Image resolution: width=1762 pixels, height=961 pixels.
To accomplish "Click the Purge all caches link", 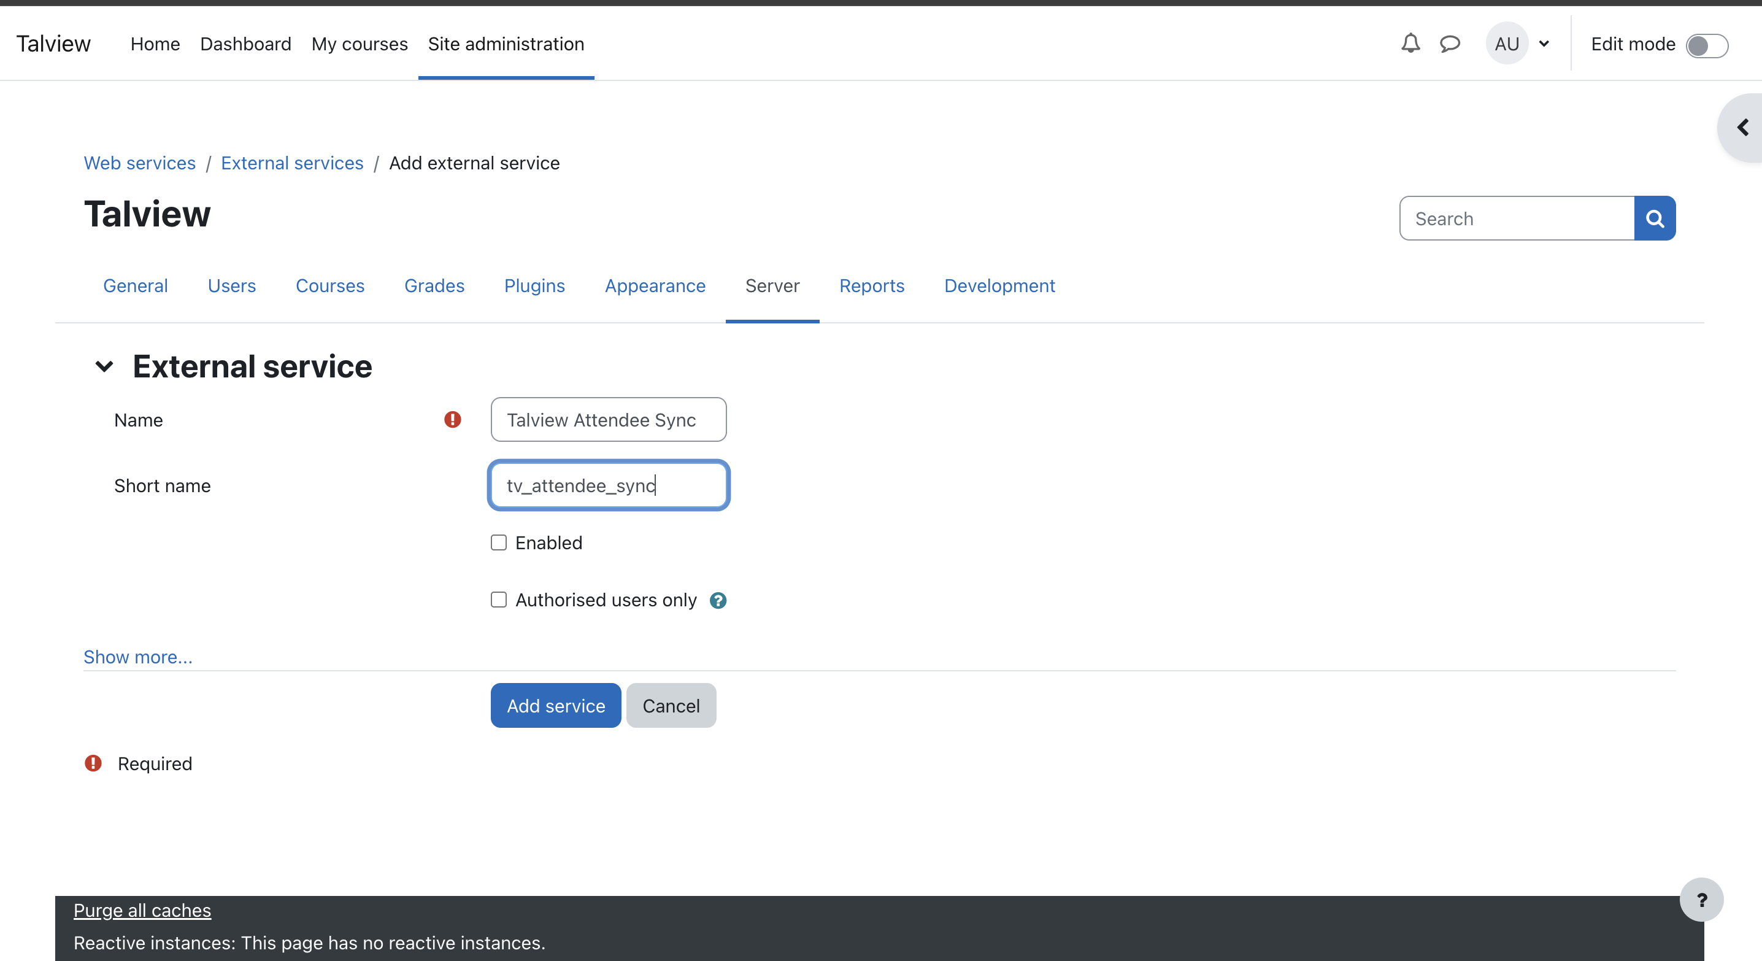I will coord(142,911).
